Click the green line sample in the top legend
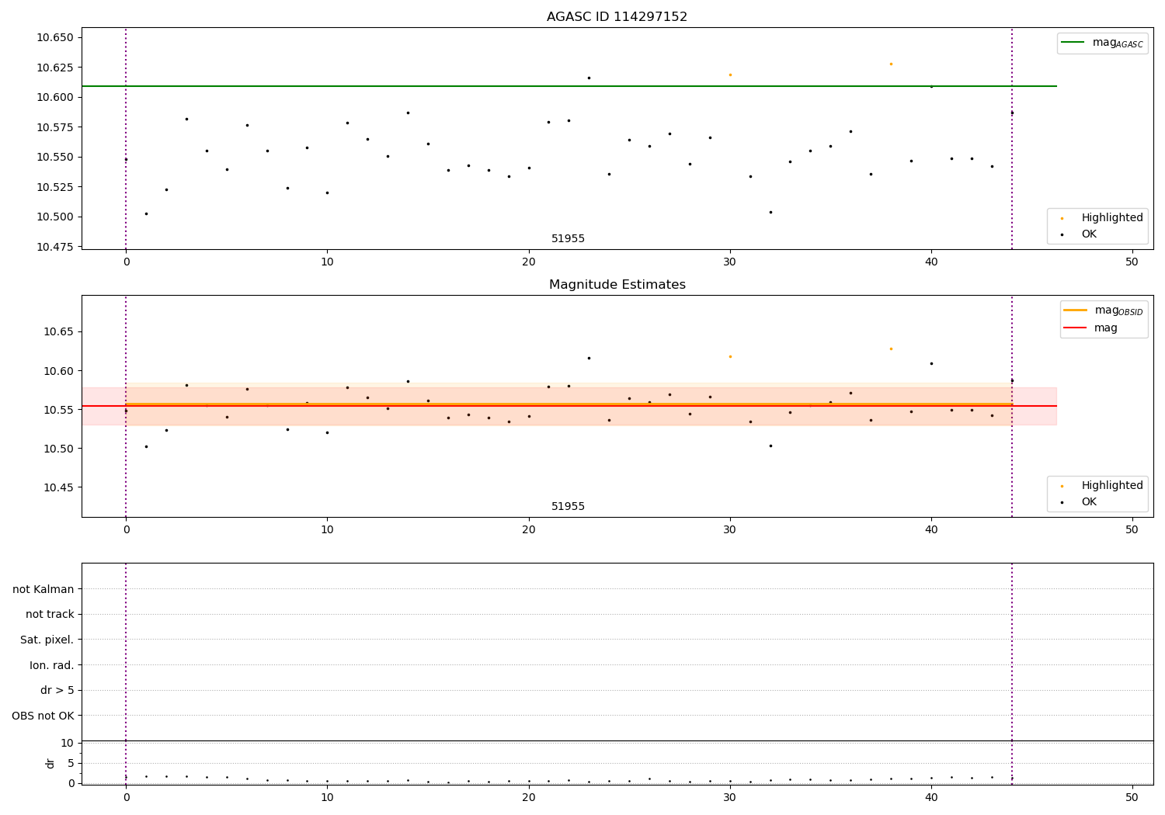1165x815 pixels. tap(1073, 43)
